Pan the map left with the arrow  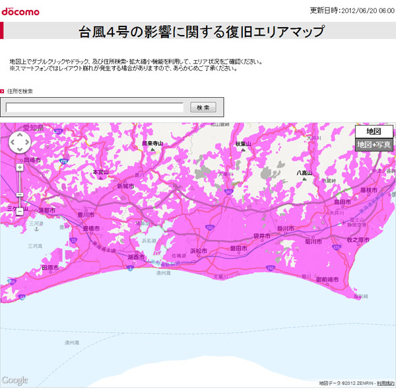pos(12,142)
